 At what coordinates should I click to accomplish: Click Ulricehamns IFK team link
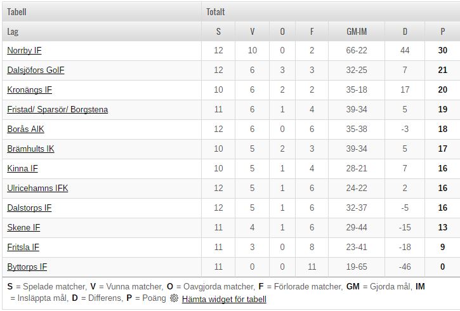tap(37, 188)
